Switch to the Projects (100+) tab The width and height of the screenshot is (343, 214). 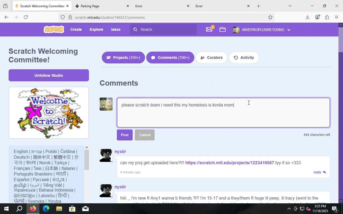123,58
